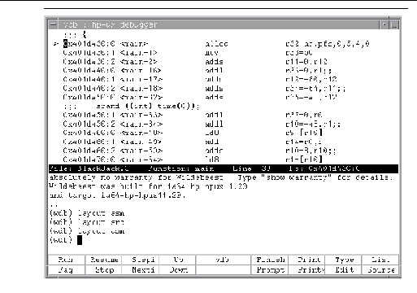Click the Source button
Viewport: 417px width, 293px height.
coord(380,270)
